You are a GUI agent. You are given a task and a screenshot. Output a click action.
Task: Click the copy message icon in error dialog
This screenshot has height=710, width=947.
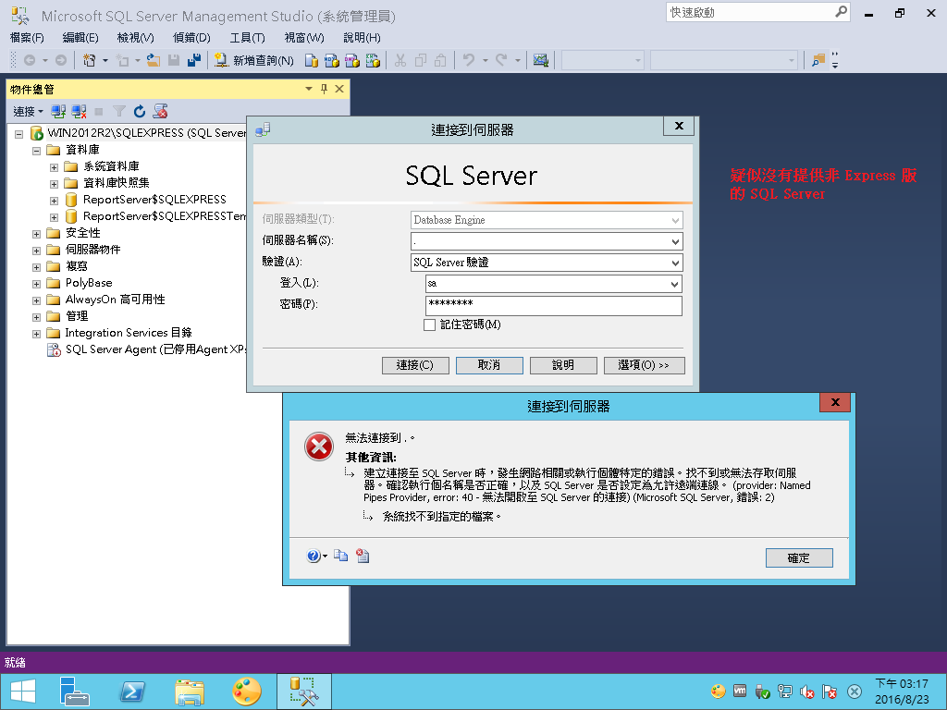[340, 556]
